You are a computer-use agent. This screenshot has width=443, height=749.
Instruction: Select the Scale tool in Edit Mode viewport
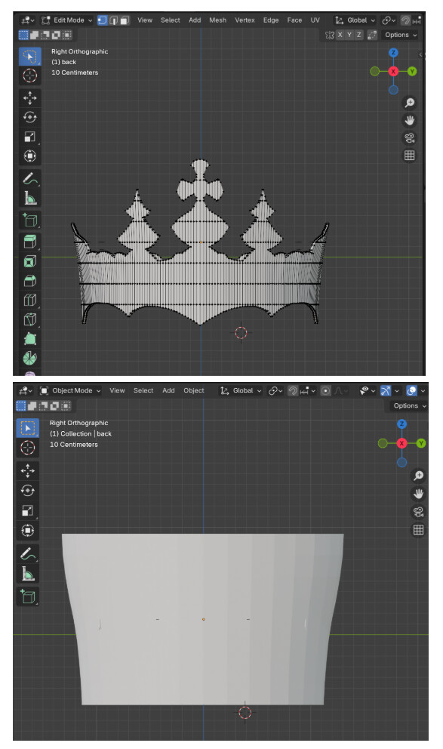tap(29, 137)
